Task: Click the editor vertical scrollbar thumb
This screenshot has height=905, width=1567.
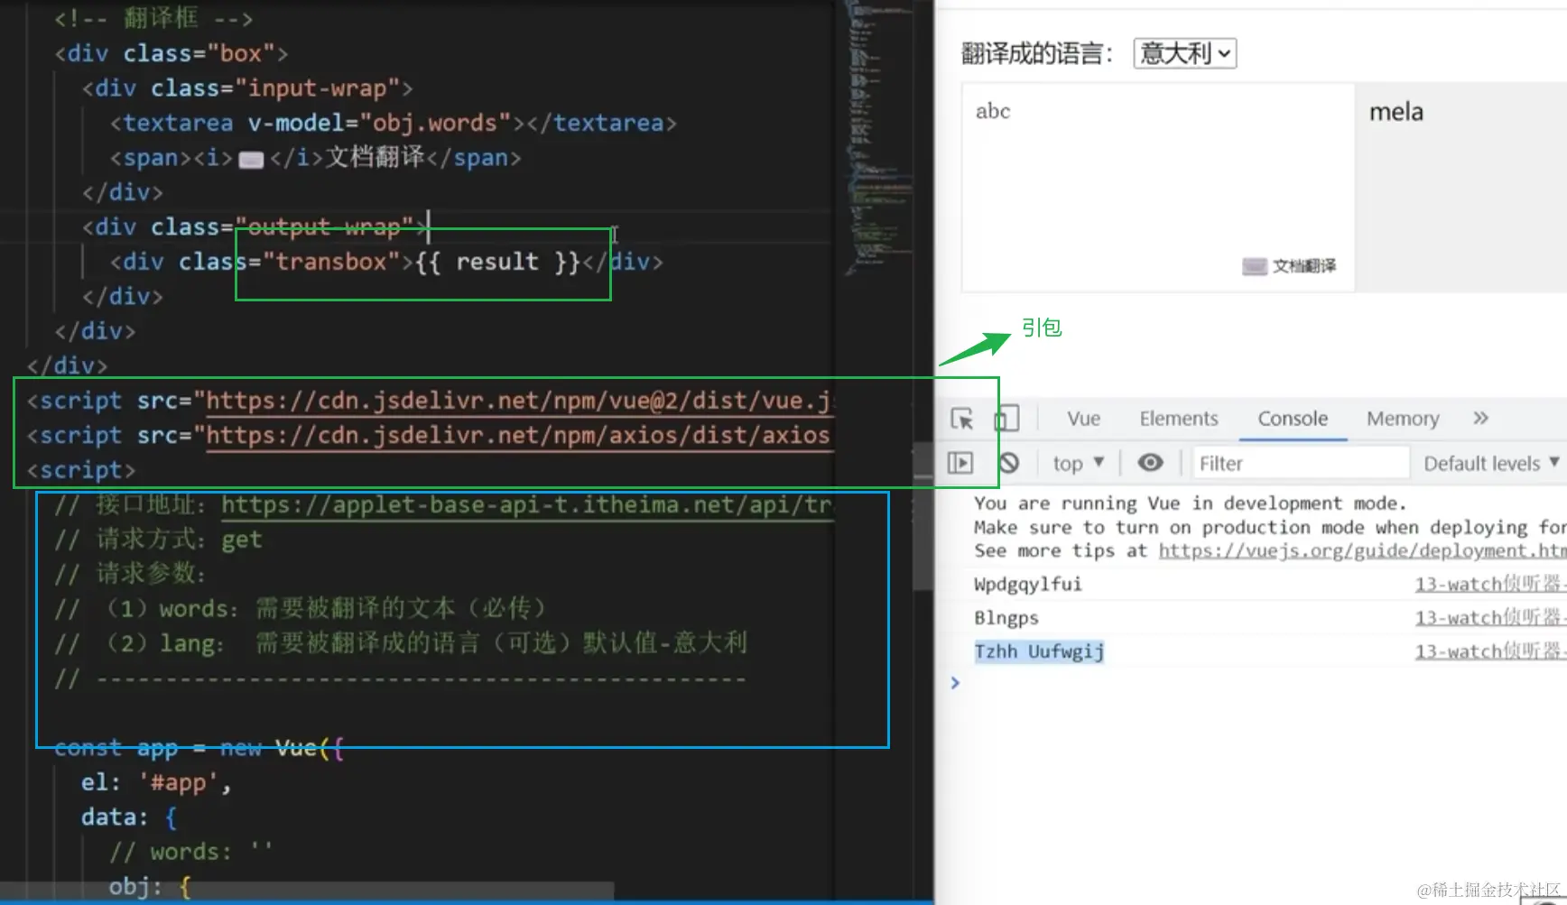Action: [923, 514]
